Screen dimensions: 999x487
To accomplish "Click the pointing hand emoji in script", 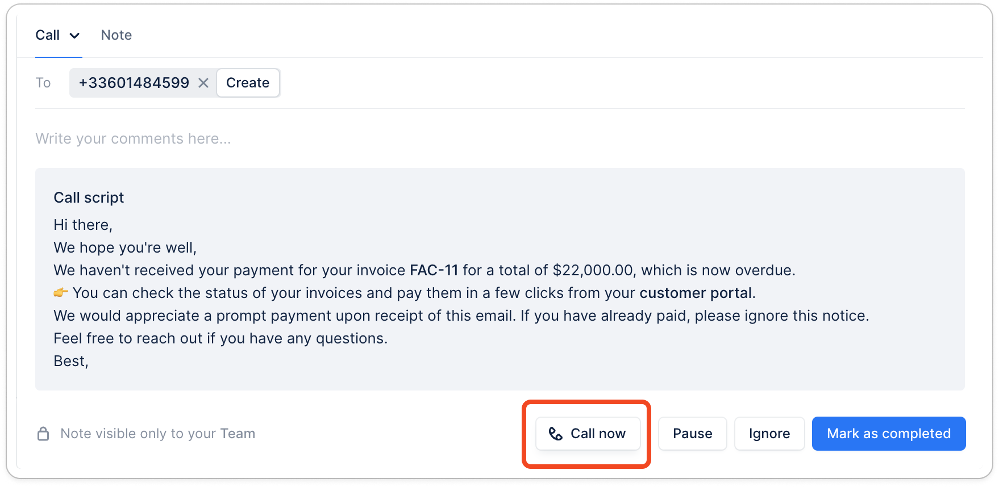I will pos(61,293).
